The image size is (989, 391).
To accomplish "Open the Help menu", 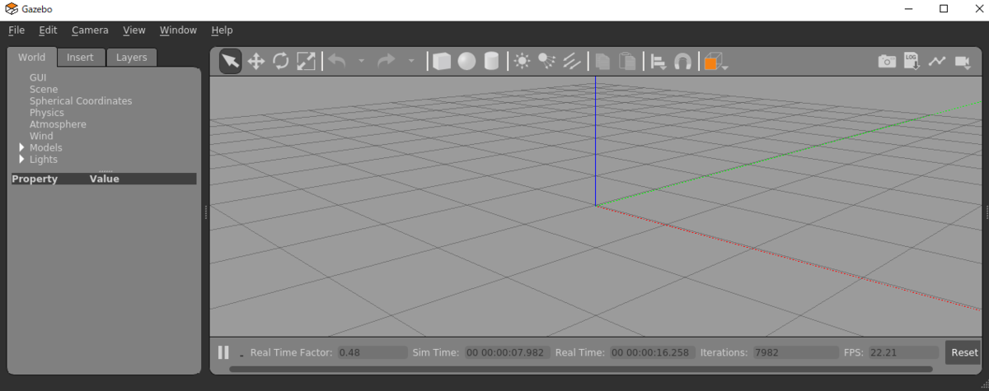I will [222, 30].
